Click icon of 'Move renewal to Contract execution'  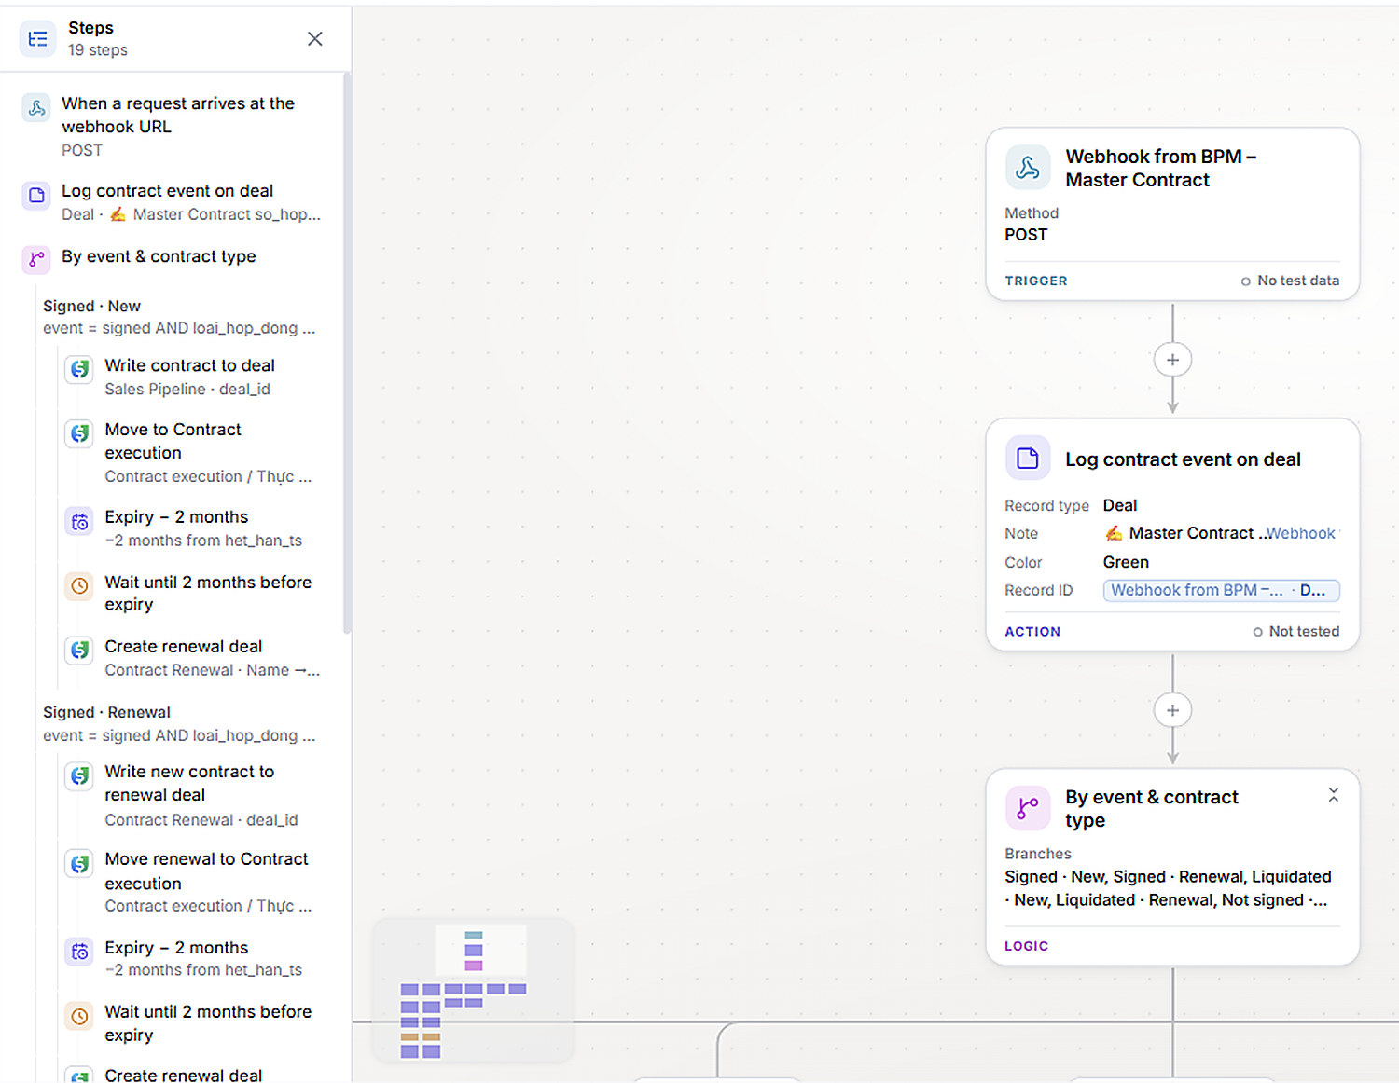pyautogui.click(x=80, y=863)
